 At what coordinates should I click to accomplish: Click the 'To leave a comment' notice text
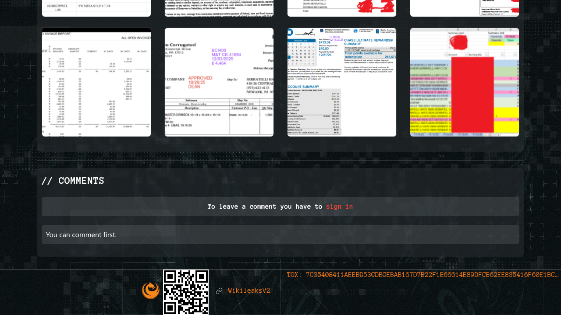(265, 206)
